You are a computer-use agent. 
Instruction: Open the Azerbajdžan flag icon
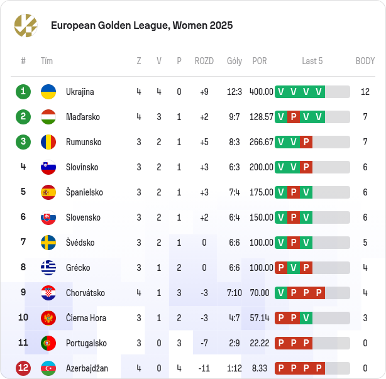[48, 368]
